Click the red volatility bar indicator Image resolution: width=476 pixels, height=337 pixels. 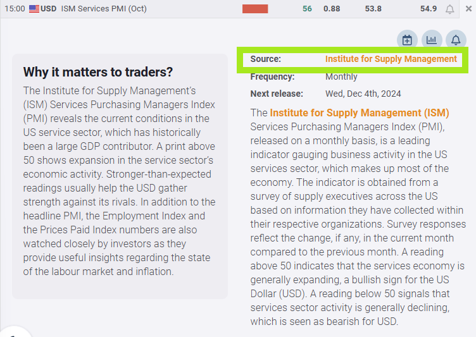point(255,9)
